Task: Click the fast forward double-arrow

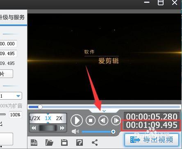Action: 62,128
